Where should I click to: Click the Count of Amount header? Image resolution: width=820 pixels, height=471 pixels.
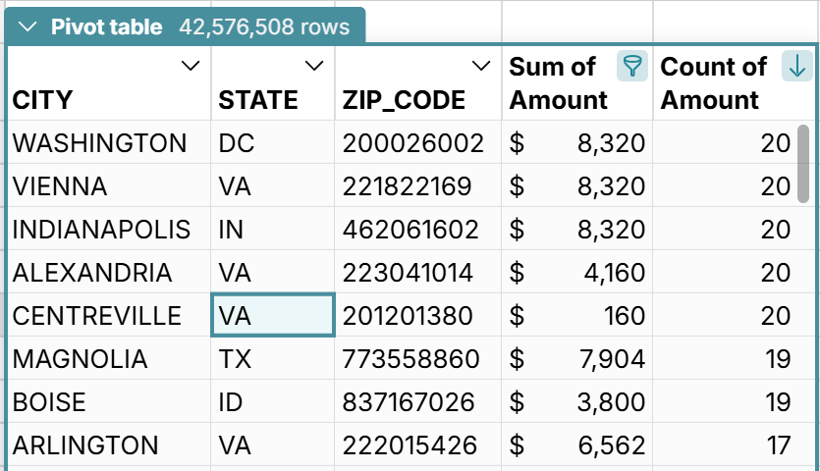714,83
